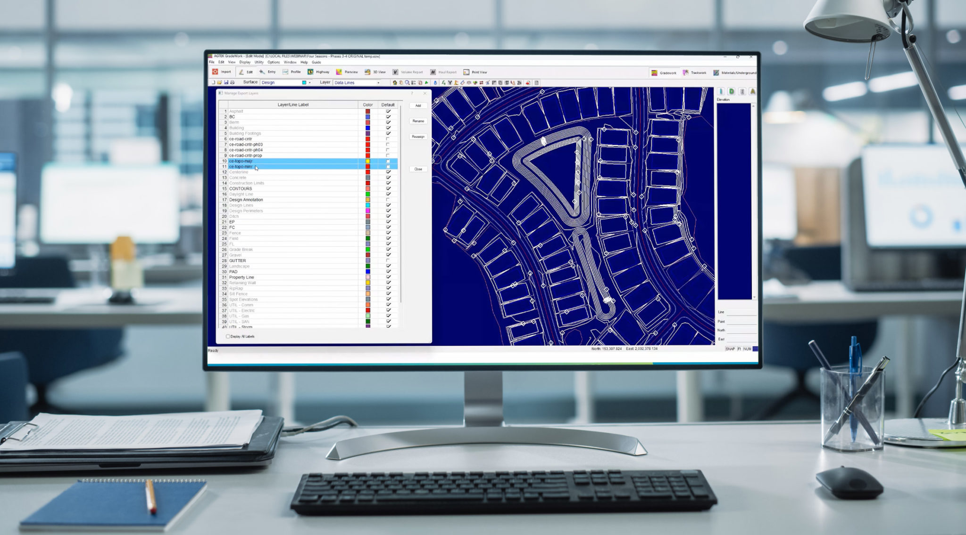Open color swatch for ce-topo-majr layer

click(x=368, y=161)
